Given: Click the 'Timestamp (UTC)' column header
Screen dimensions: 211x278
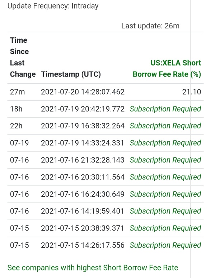Looking at the screenshot, I should coord(71,74).
